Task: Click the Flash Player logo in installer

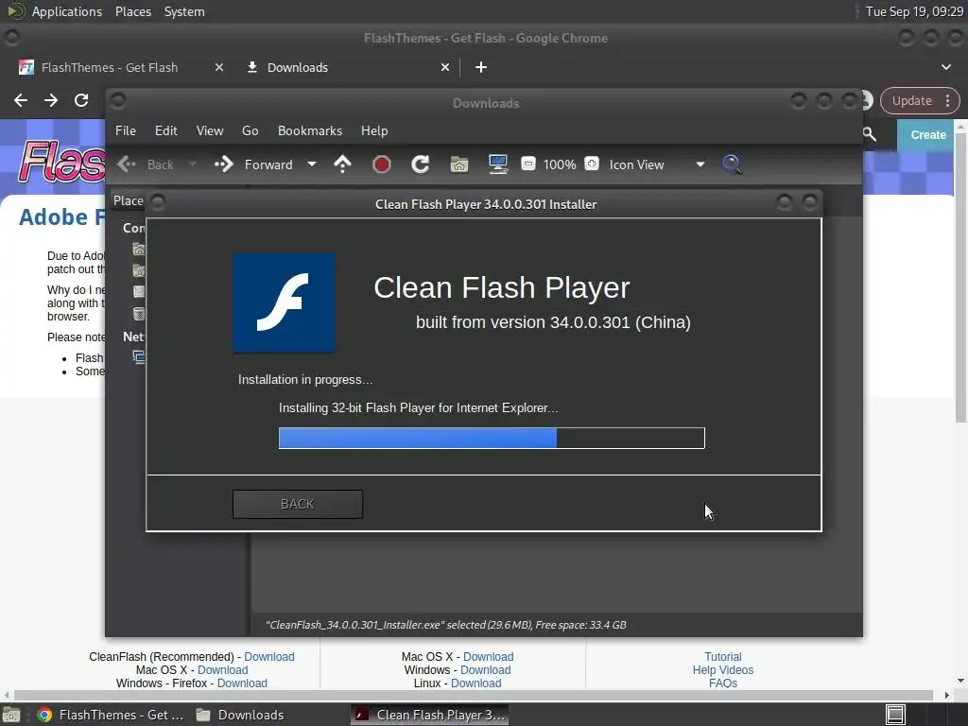Action: 284,302
